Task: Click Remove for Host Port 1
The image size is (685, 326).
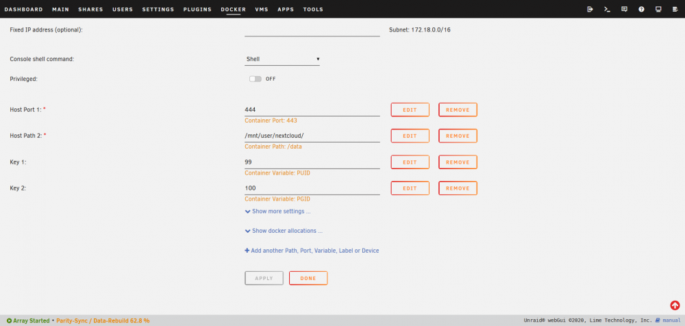Action: [458, 110]
